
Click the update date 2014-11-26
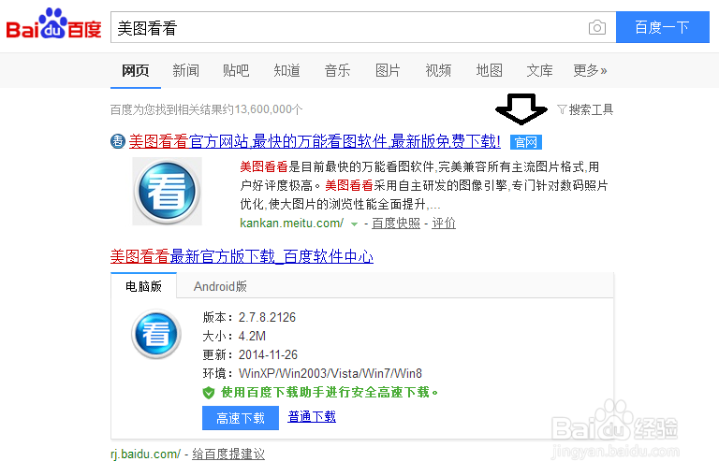click(269, 355)
